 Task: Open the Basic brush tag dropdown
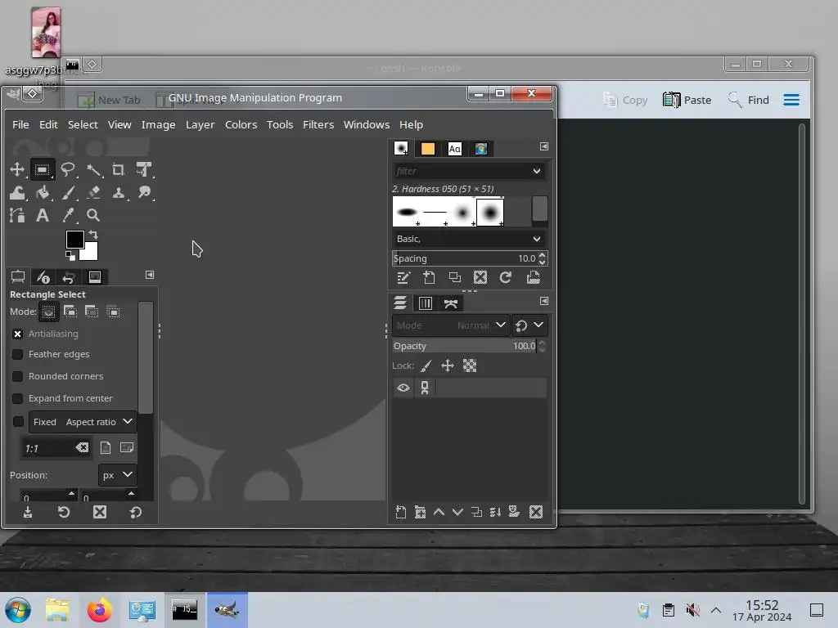(469, 239)
